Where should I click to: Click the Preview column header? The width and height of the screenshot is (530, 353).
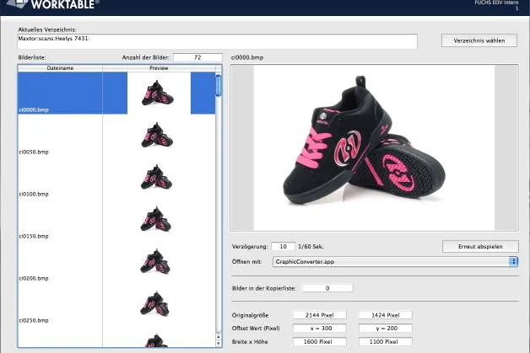[159, 68]
